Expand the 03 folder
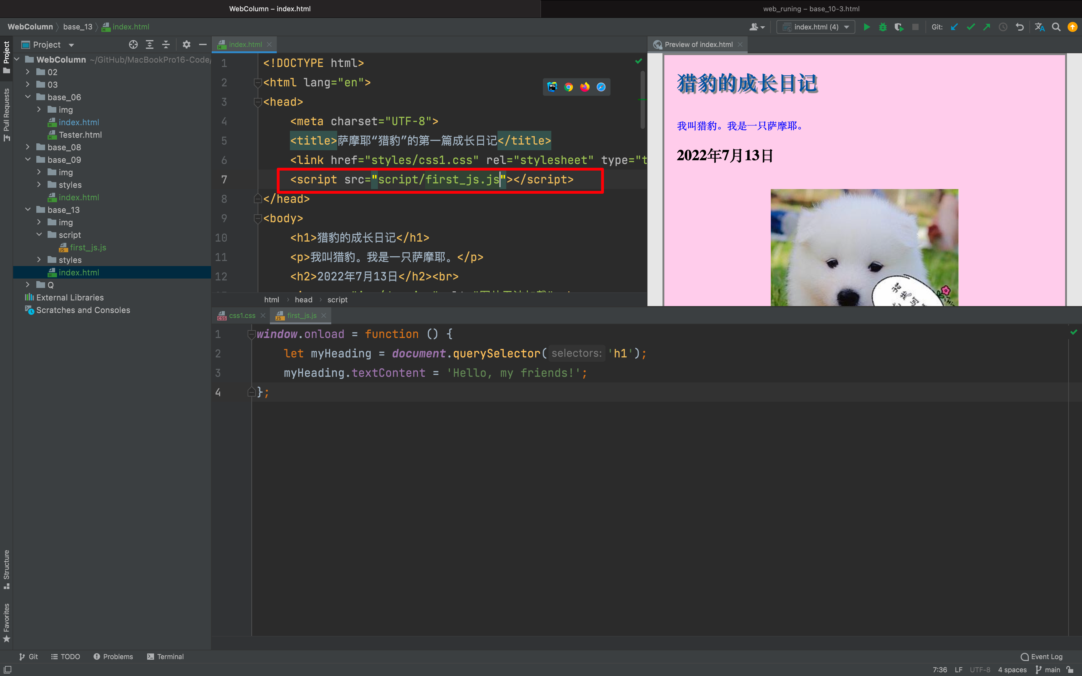Viewport: 1082px width, 676px height. [x=28, y=84]
